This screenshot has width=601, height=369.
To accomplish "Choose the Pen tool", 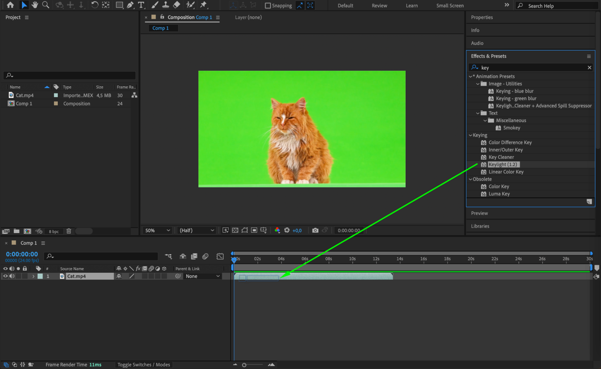I will click(130, 5).
